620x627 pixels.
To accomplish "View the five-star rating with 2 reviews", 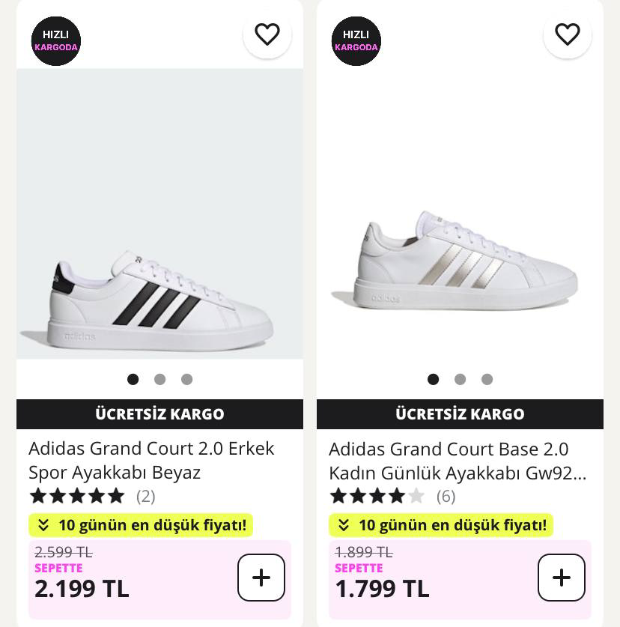I will tap(91, 496).
